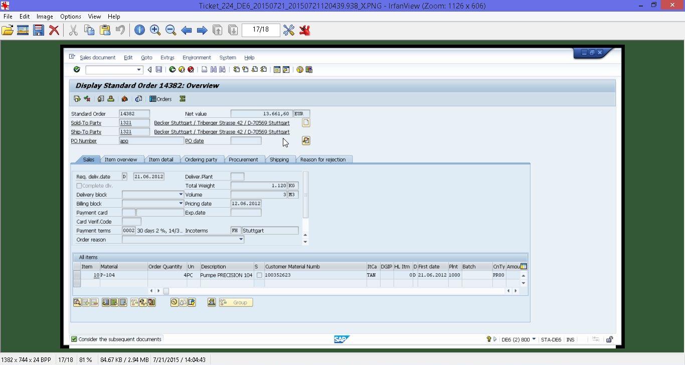Click the Display document flow icon
This screenshot has height=365, width=685.
(77, 99)
